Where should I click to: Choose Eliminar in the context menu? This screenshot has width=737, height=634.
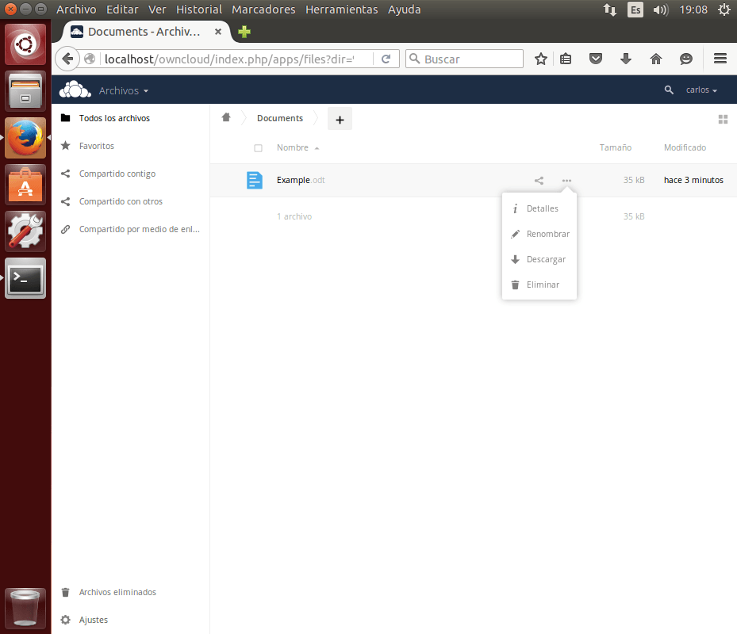click(x=539, y=285)
